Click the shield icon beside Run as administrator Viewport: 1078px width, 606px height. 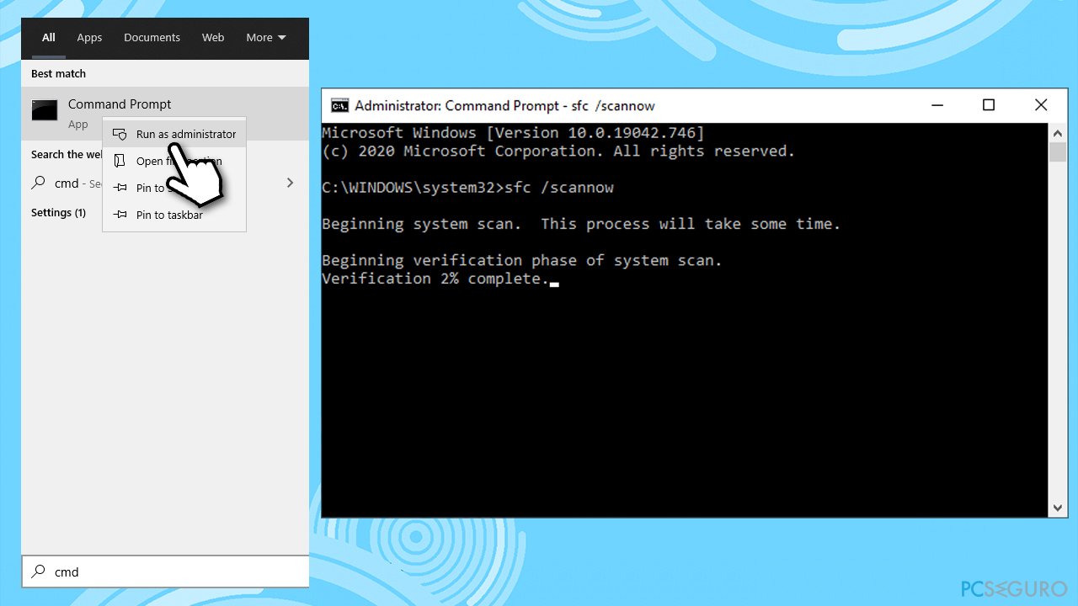[120, 134]
